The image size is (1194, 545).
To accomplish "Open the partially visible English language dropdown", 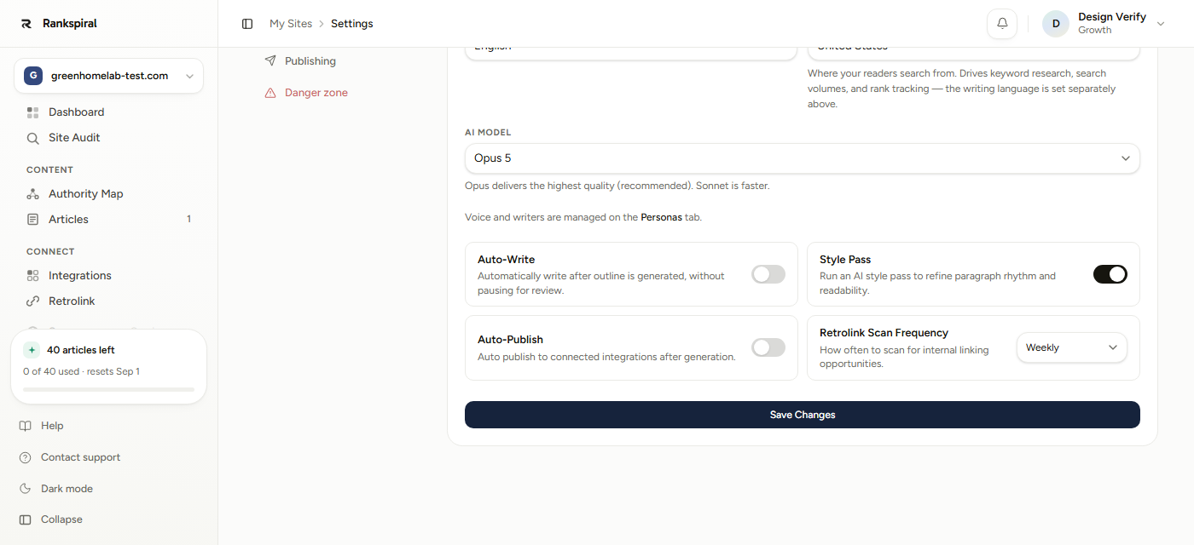I will (x=631, y=52).
